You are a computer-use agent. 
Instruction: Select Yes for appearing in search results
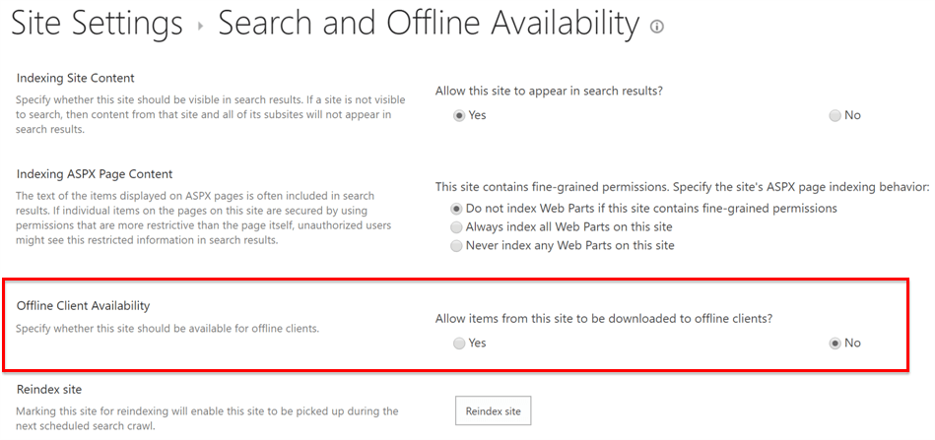pos(459,115)
